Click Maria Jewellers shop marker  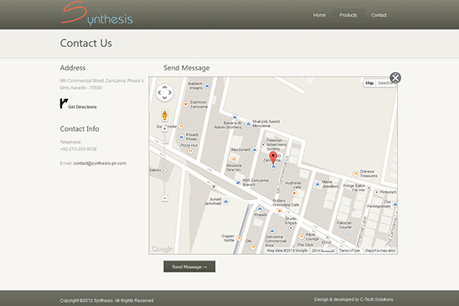tap(317, 184)
